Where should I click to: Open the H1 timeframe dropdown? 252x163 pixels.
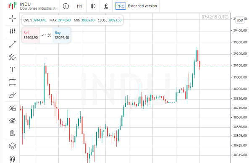tap(79, 6)
